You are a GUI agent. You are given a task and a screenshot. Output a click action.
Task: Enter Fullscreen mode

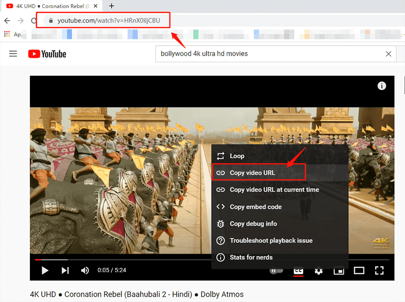pyautogui.click(x=379, y=270)
